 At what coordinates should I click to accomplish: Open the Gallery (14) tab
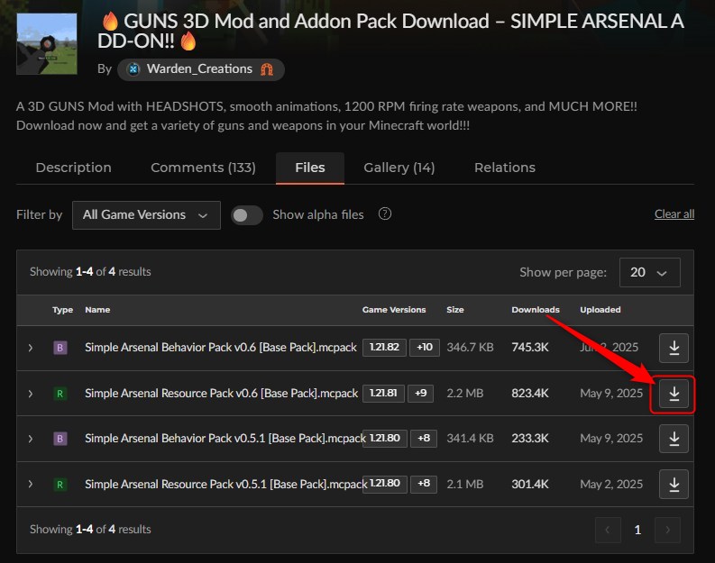pyautogui.click(x=399, y=168)
